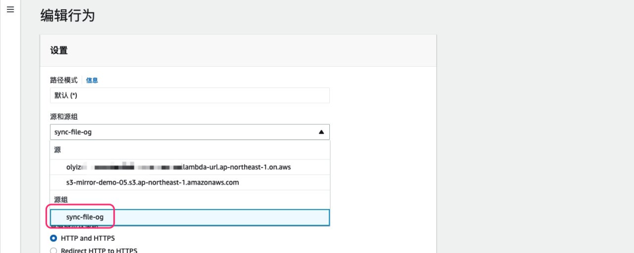This screenshot has width=634, height=253.
Task: Click the Redirect HTTP to HTTPS label text
Action: 99,251
